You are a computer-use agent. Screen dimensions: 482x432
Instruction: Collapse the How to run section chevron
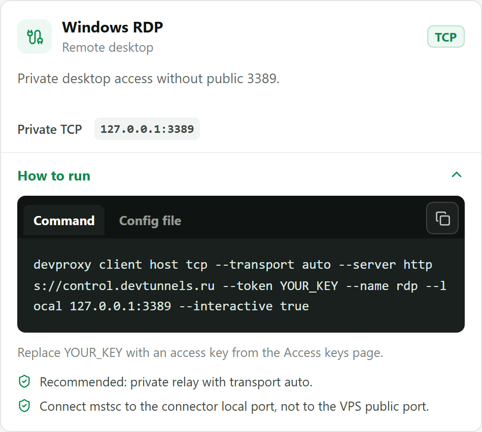point(457,175)
